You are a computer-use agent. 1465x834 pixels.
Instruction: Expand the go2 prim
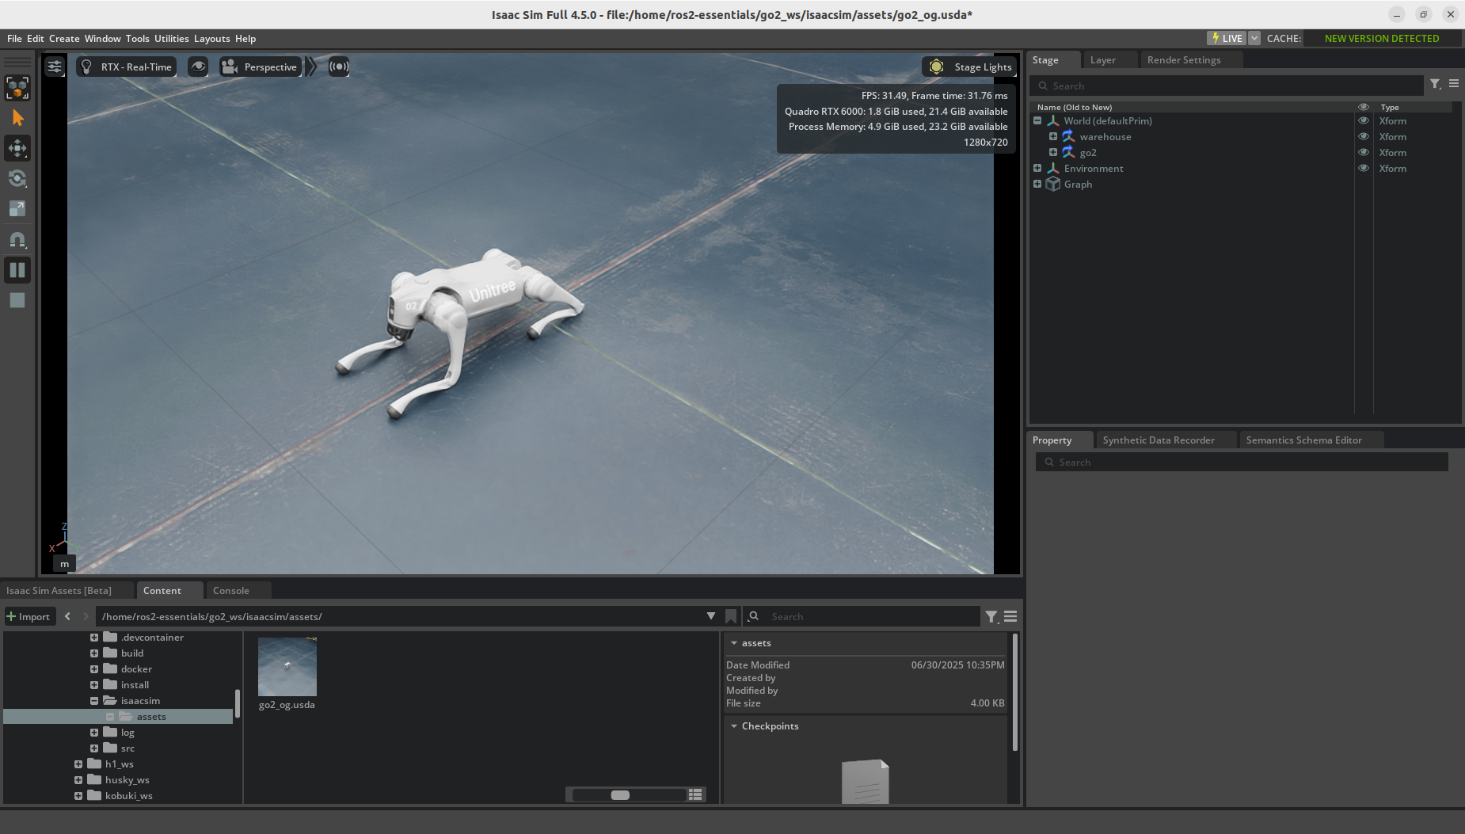[x=1053, y=153]
